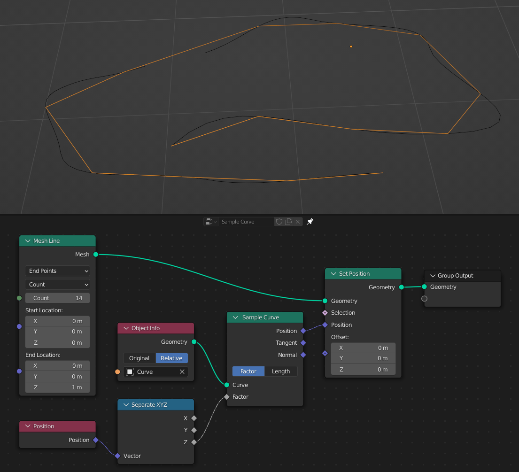Click the Set Position node header

point(363,273)
